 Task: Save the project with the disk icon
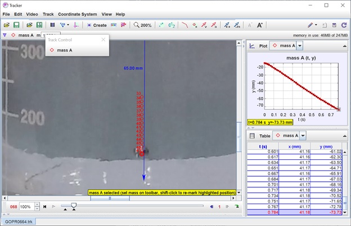(x=16, y=25)
